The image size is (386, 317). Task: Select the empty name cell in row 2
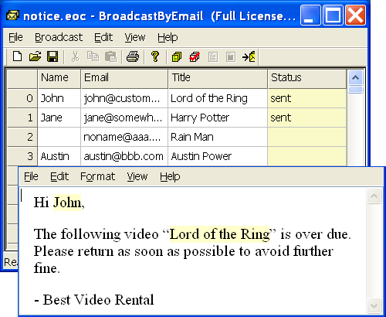tap(59, 137)
